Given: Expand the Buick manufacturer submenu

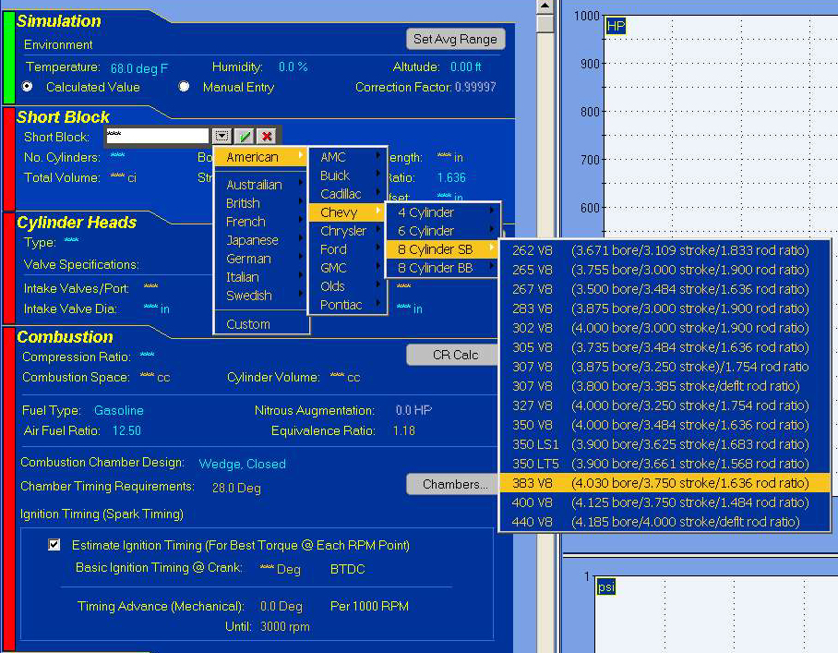Looking at the screenshot, I should [x=347, y=175].
